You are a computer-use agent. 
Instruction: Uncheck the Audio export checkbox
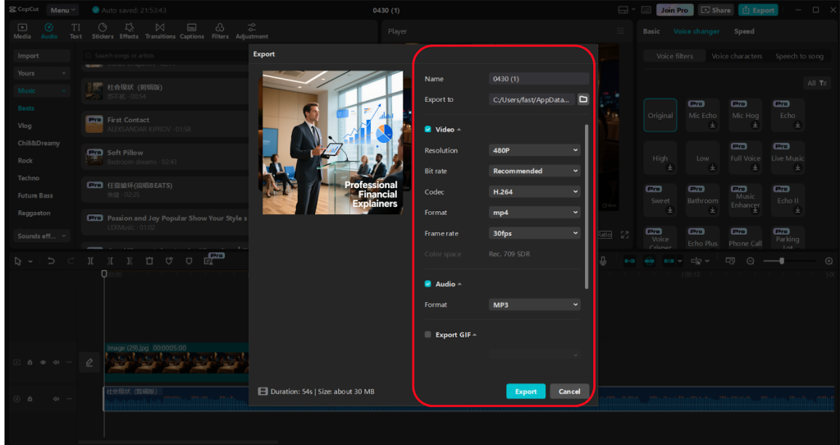(428, 284)
